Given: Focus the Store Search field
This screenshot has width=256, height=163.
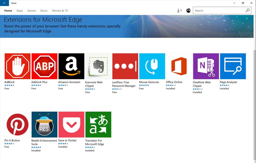Looking at the screenshot, I should tap(222, 10).
